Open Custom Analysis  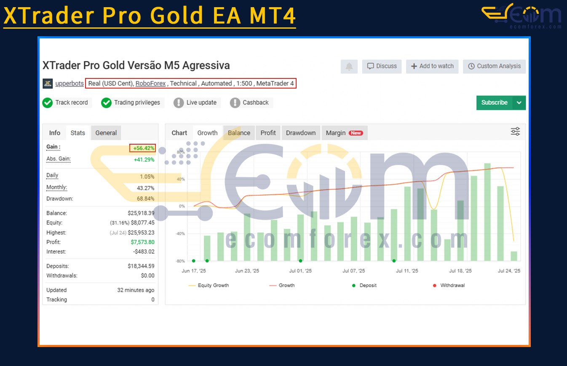coord(495,66)
